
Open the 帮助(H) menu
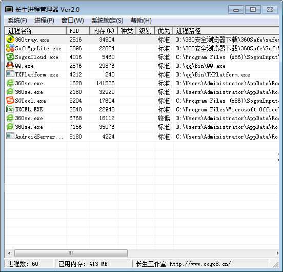pos(141,21)
